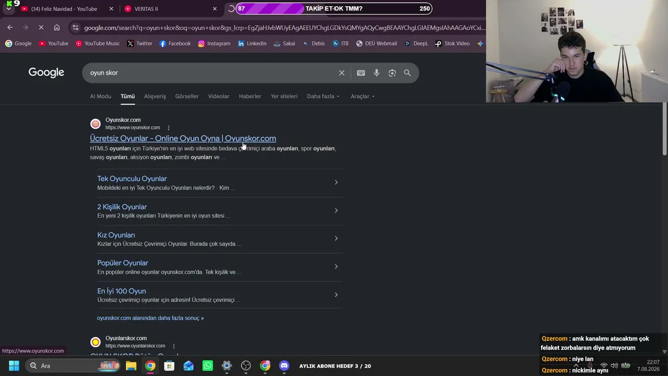Open the LinkedIn bookmark
The width and height of the screenshot is (668, 376).
pyautogui.click(x=252, y=44)
